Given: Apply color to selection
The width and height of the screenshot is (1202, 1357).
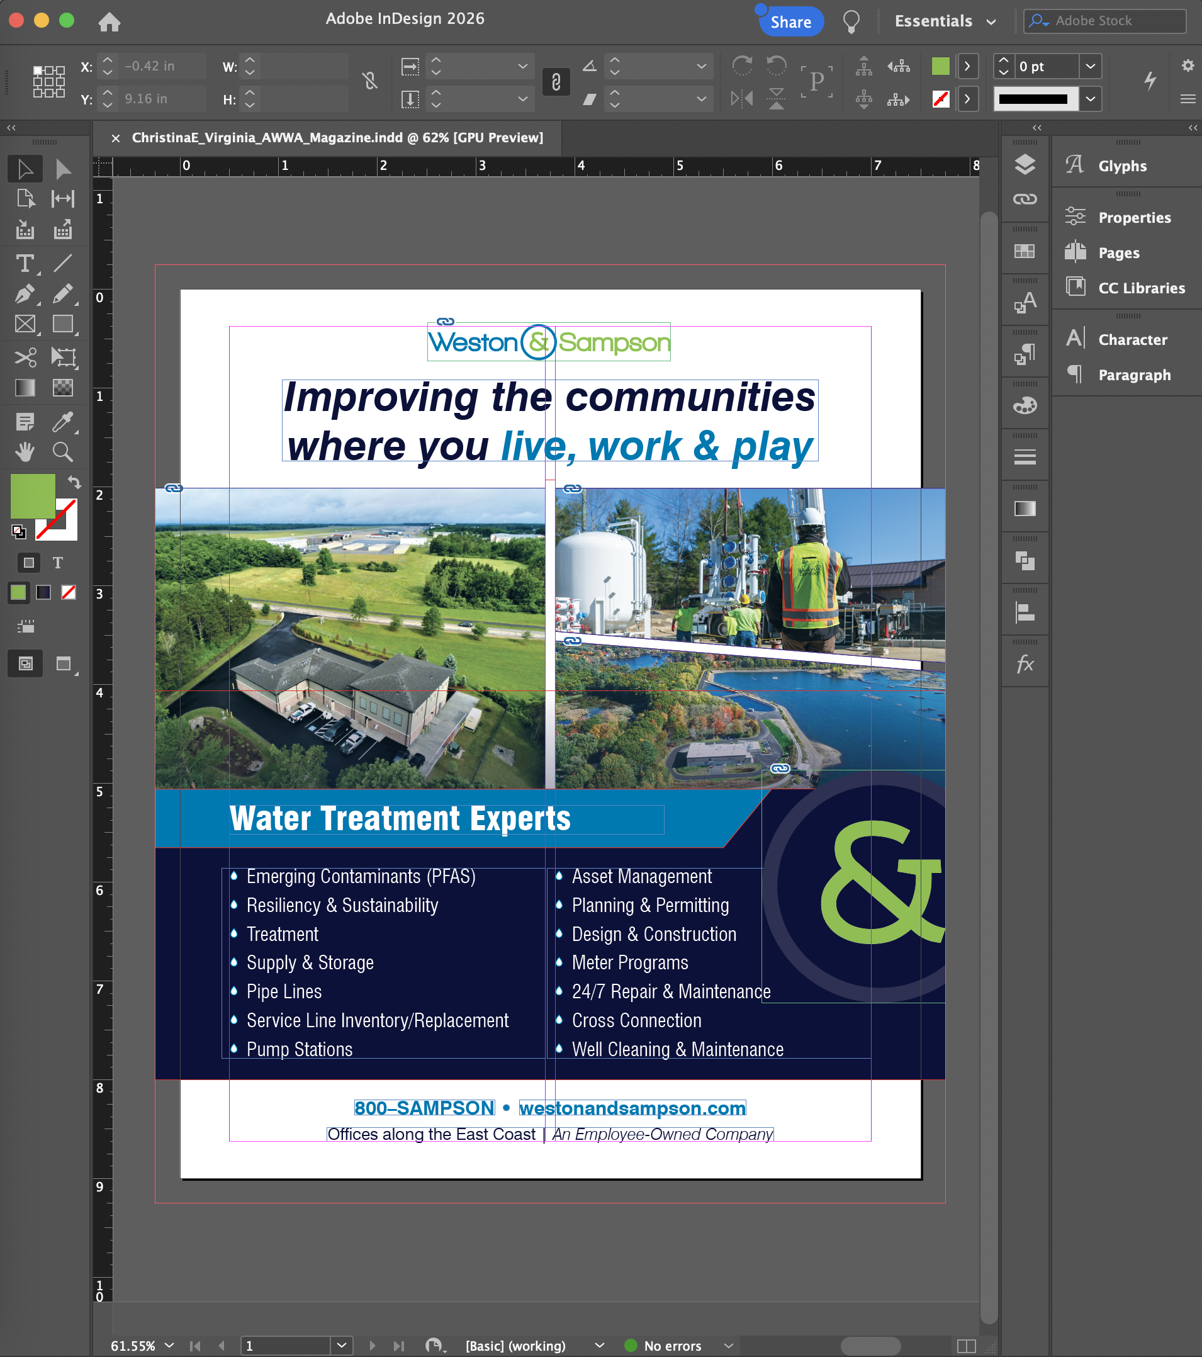Looking at the screenshot, I should pos(19,592).
